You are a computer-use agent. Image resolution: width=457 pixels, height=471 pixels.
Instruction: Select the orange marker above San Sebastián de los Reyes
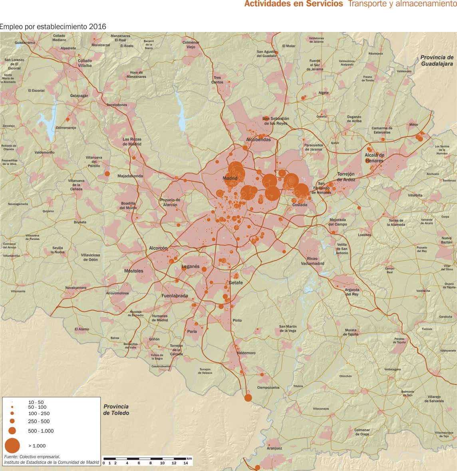point(267,119)
